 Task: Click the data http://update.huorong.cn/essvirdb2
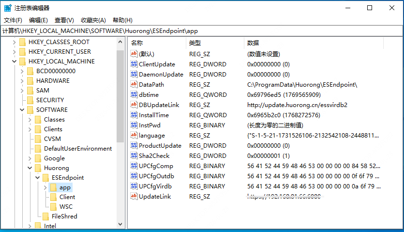click(297, 105)
